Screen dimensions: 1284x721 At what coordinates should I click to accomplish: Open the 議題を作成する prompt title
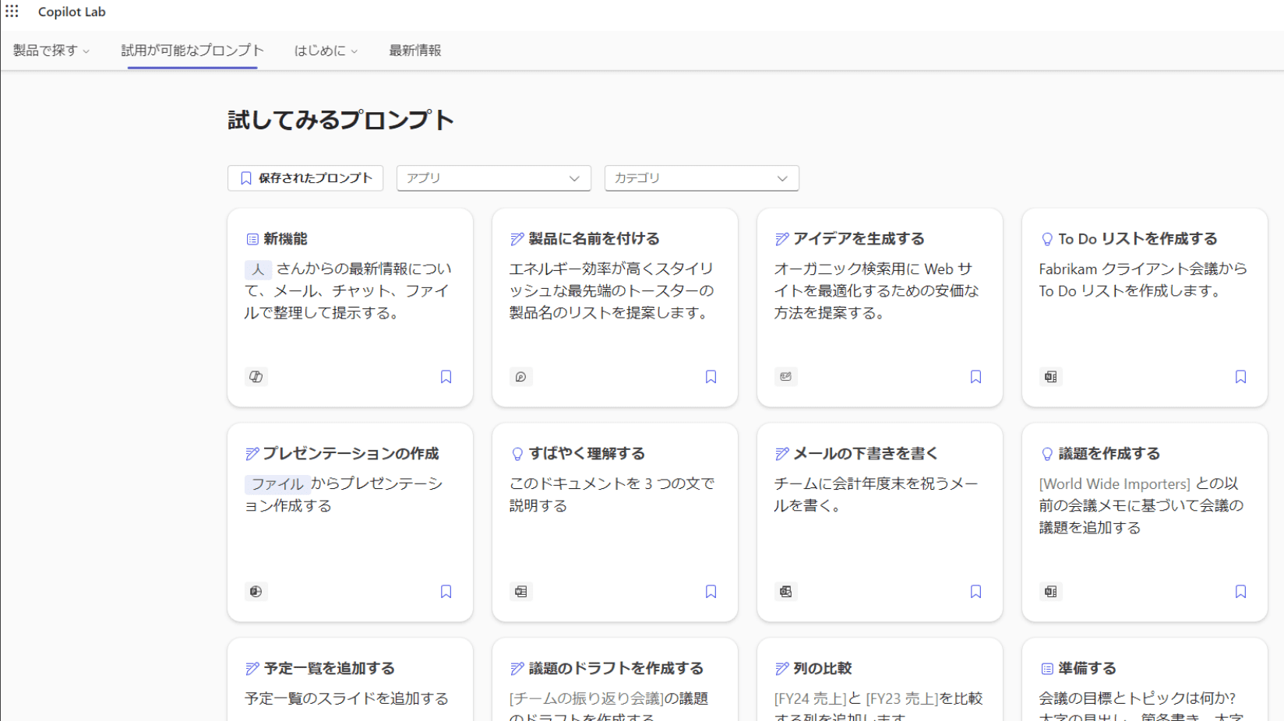(1109, 454)
